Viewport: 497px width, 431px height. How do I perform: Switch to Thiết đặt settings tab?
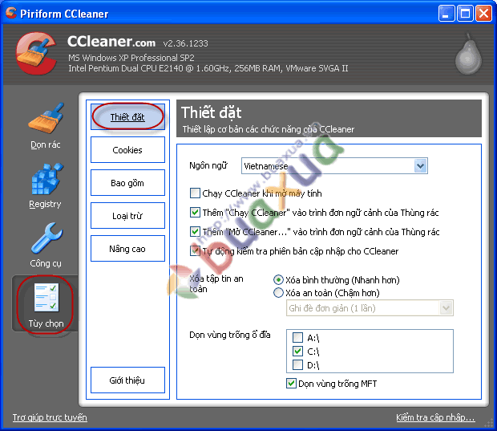[x=127, y=117]
